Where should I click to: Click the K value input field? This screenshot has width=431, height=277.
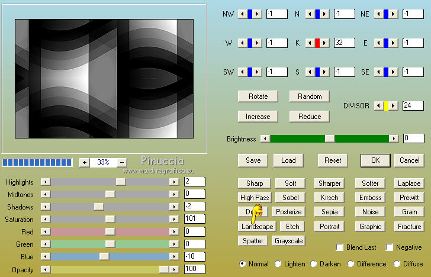(x=344, y=43)
